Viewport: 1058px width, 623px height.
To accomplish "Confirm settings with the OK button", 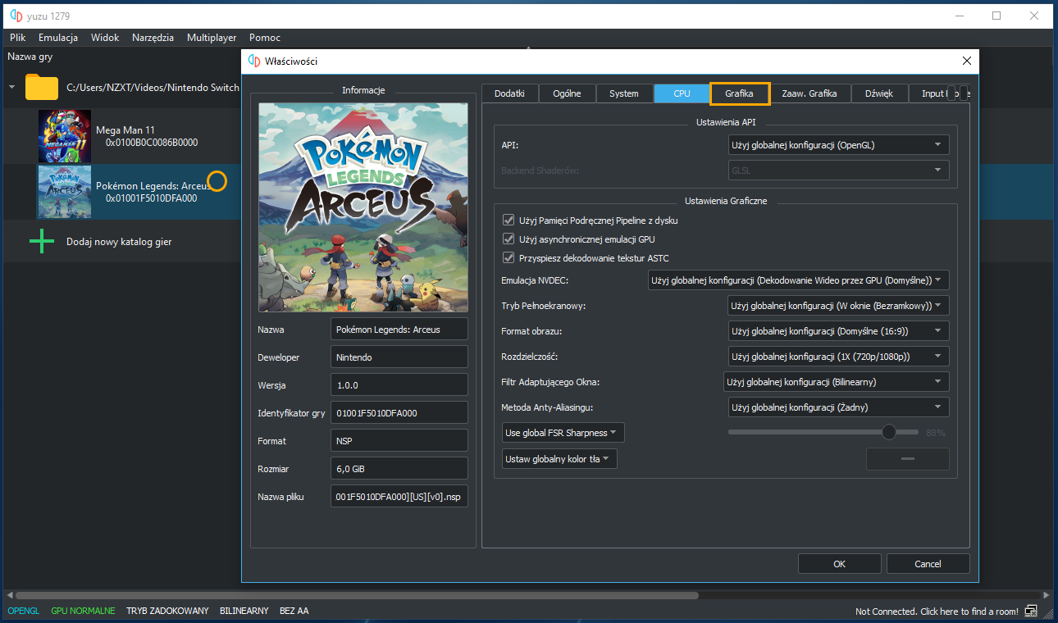I will (x=840, y=564).
